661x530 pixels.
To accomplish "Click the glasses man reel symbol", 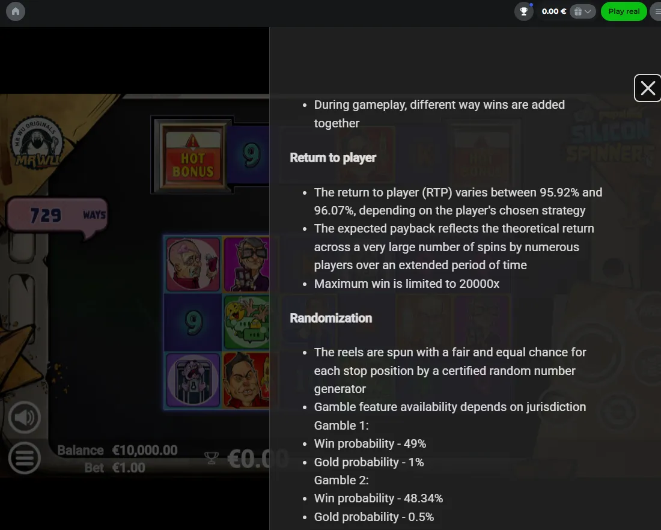I will [x=246, y=264].
